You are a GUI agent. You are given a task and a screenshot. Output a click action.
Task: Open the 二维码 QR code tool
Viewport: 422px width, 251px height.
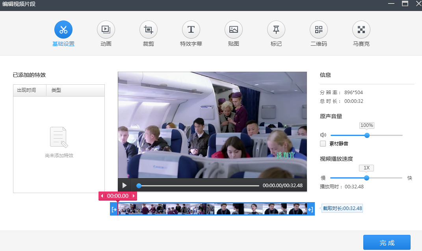[x=319, y=30]
